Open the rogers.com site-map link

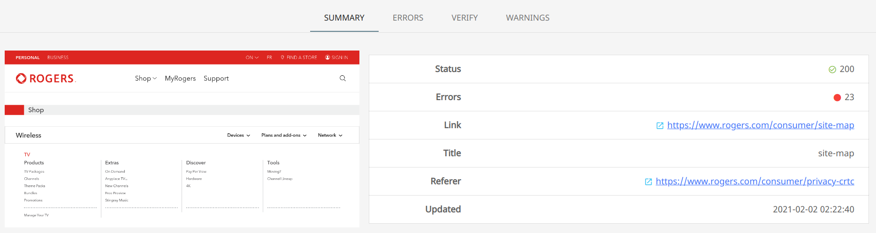(x=761, y=125)
